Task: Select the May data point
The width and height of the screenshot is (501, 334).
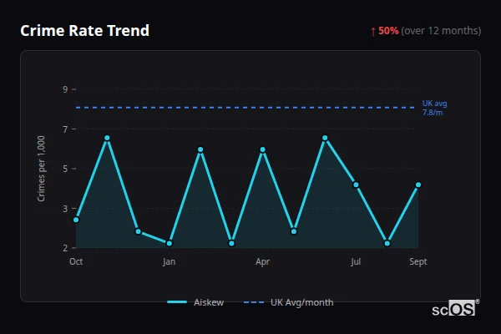Action: coord(294,231)
